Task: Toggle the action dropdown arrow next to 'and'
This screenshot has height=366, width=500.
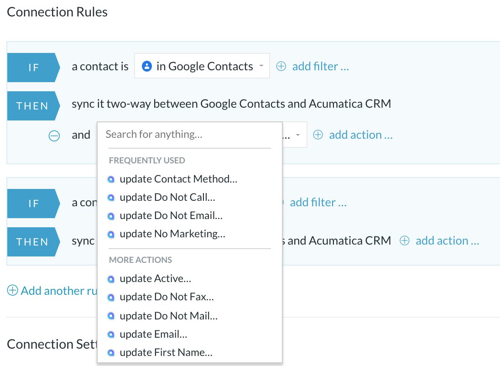Action: click(297, 135)
